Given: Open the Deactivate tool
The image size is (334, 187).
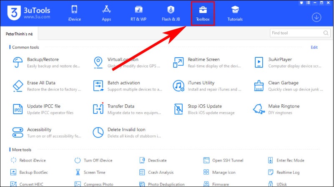Looking at the screenshot, I should click(153, 160).
